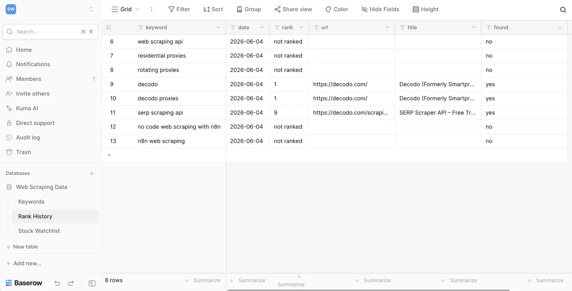
Task: Click Summarize under keyword column
Action: (x=203, y=281)
